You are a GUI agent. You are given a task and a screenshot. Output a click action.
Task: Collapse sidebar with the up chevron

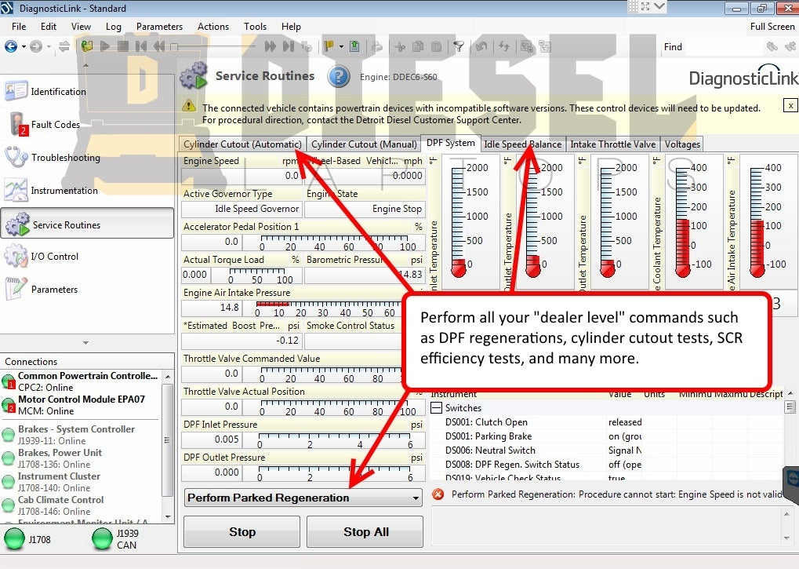pyautogui.click(x=85, y=65)
